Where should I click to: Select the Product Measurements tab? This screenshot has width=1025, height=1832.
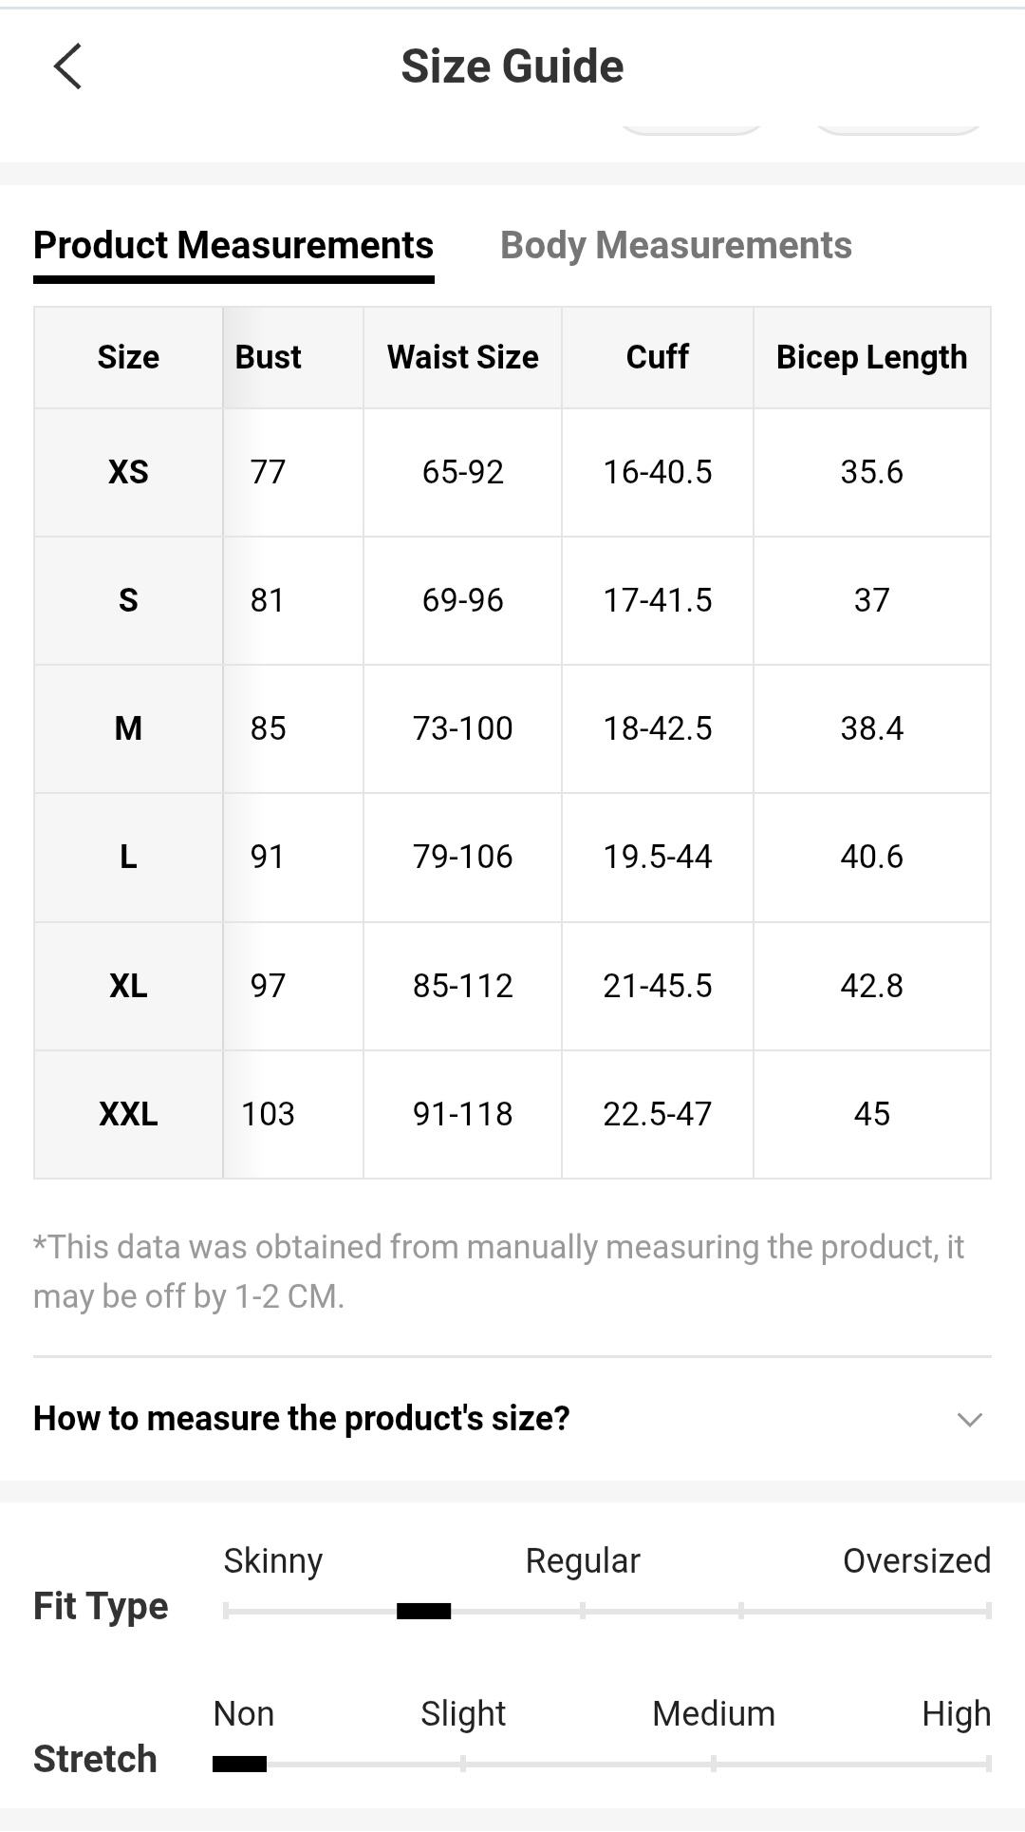233,246
